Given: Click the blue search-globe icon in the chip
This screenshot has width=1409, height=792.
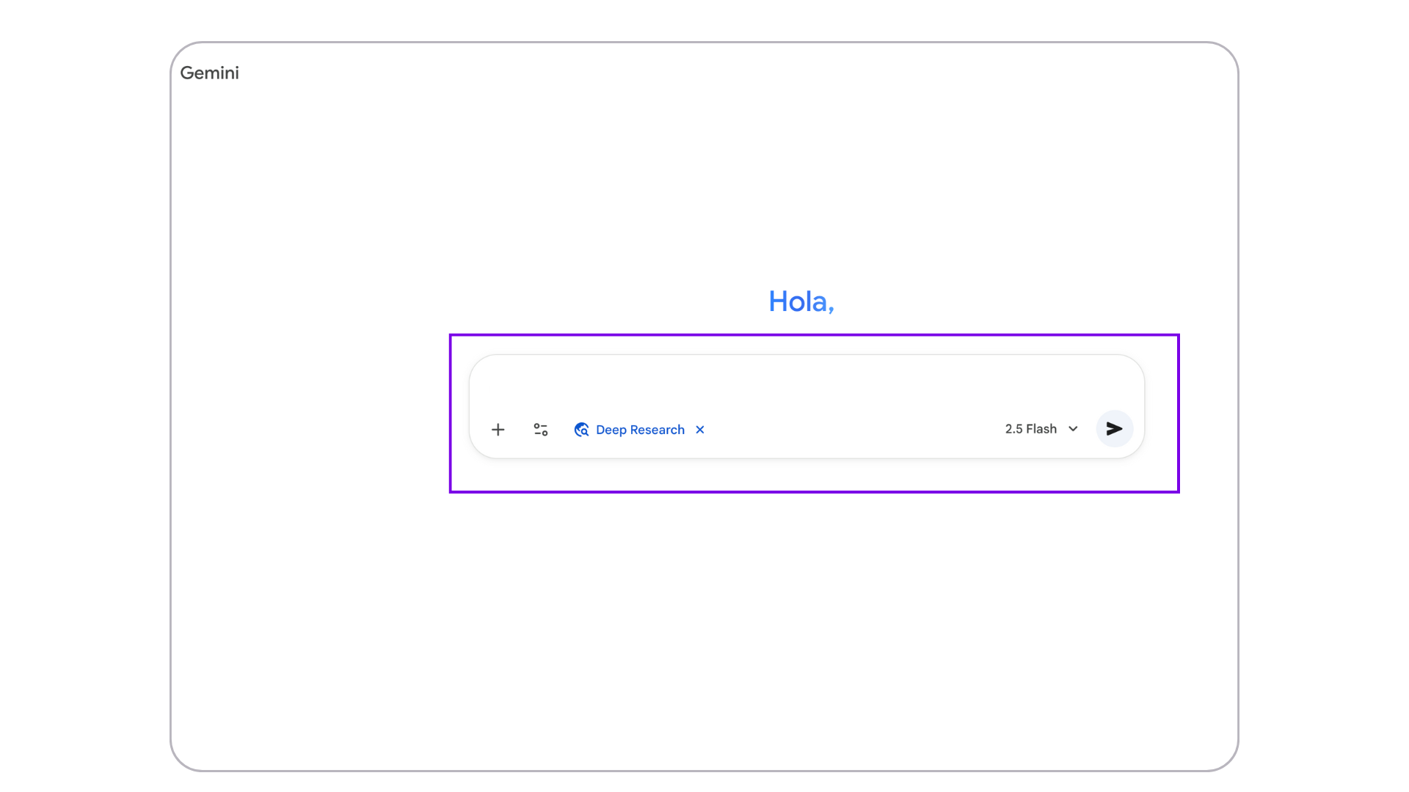Looking at the screenshot, I should click(581, 430).
